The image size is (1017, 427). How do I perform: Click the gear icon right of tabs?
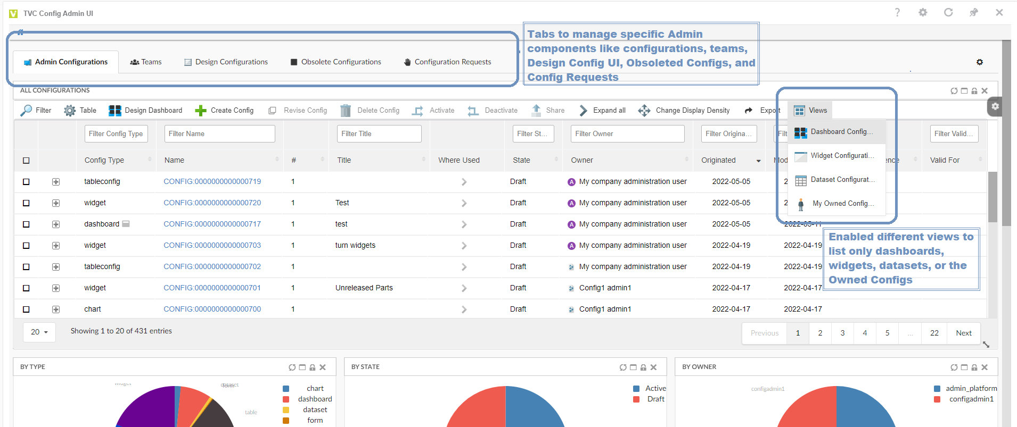pos(979,62)
